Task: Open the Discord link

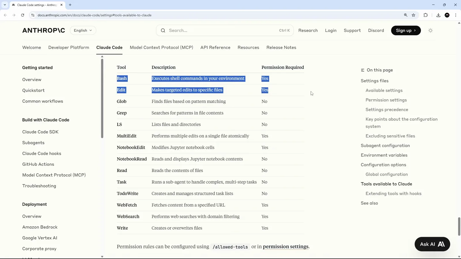Action: tap(376, 30)
